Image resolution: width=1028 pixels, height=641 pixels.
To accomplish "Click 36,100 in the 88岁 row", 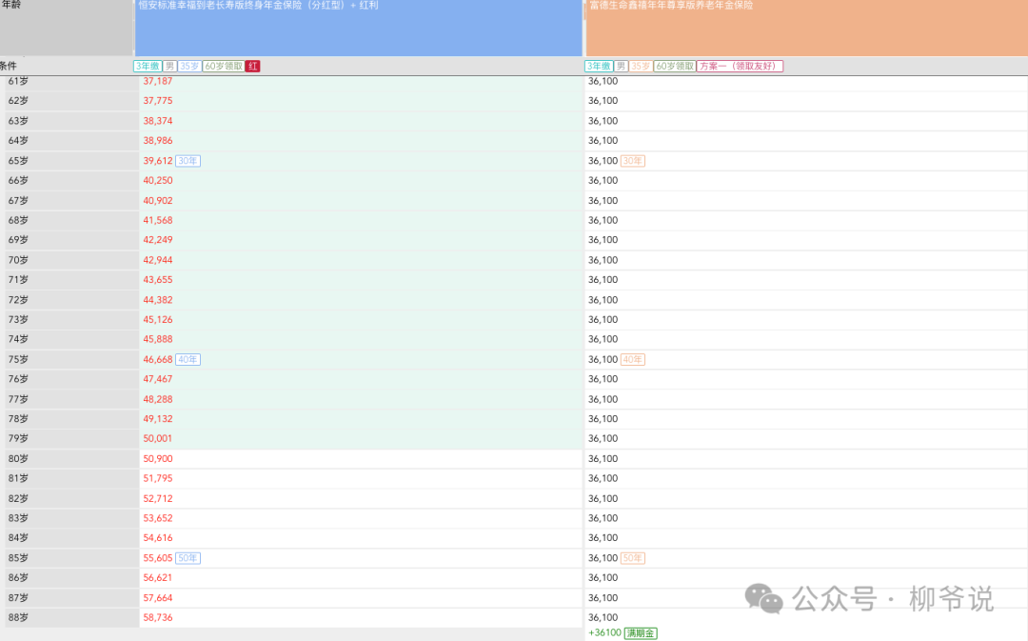I will pos(603,617).
